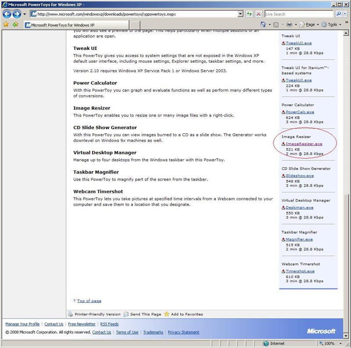Click the 100% zoom level button
This screenshot has width=351, height=348.
327,344
